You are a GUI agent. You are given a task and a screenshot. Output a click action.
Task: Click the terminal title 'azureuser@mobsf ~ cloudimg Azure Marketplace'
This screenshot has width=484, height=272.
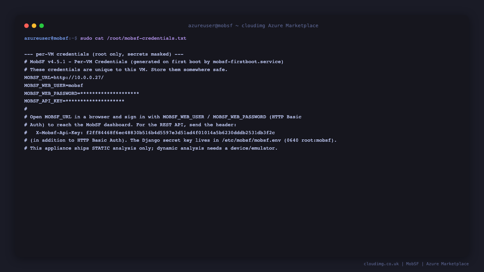[253, 26]
